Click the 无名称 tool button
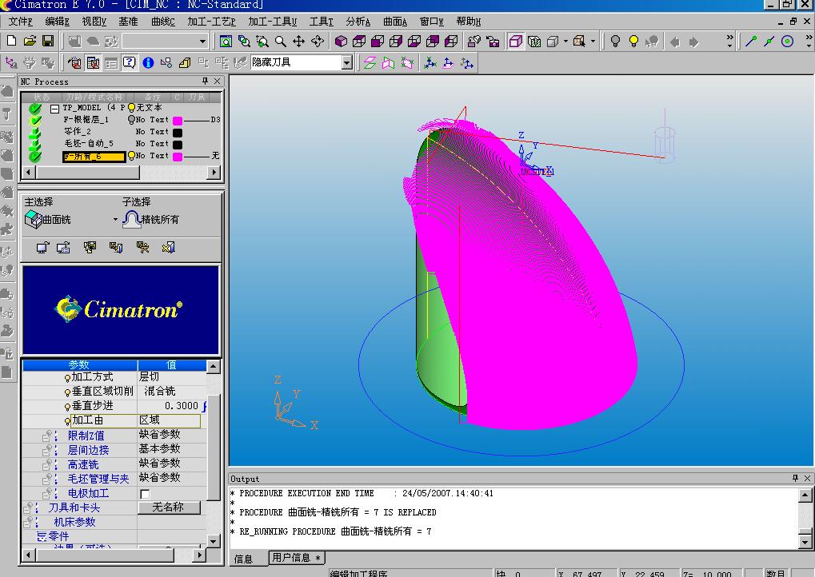The height and width of the screenshot is (577, 815). point(169,507)
